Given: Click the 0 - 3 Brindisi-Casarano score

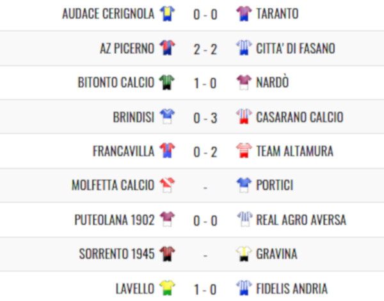Looking at the screenshot, I should pyautogui.click(x=205, y=118).
